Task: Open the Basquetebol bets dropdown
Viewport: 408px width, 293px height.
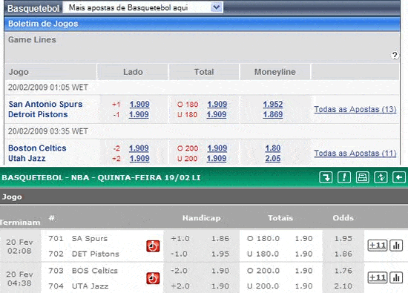Action: click(143, 7)
